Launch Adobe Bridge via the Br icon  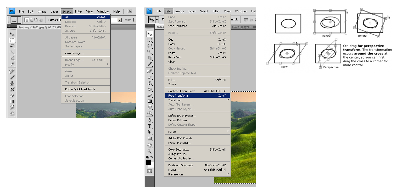[130, 11]
